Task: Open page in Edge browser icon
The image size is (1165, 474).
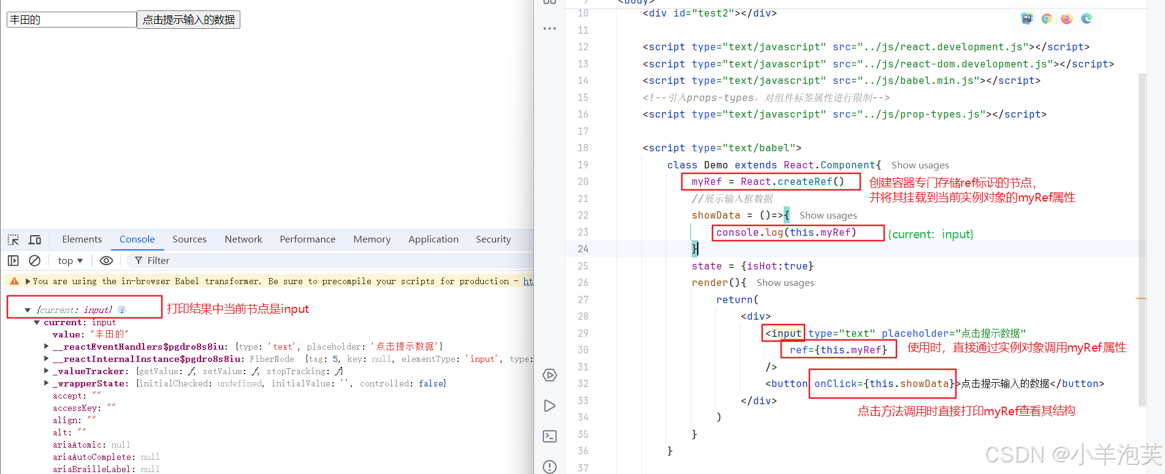Action: click(x=1087, y=18)
